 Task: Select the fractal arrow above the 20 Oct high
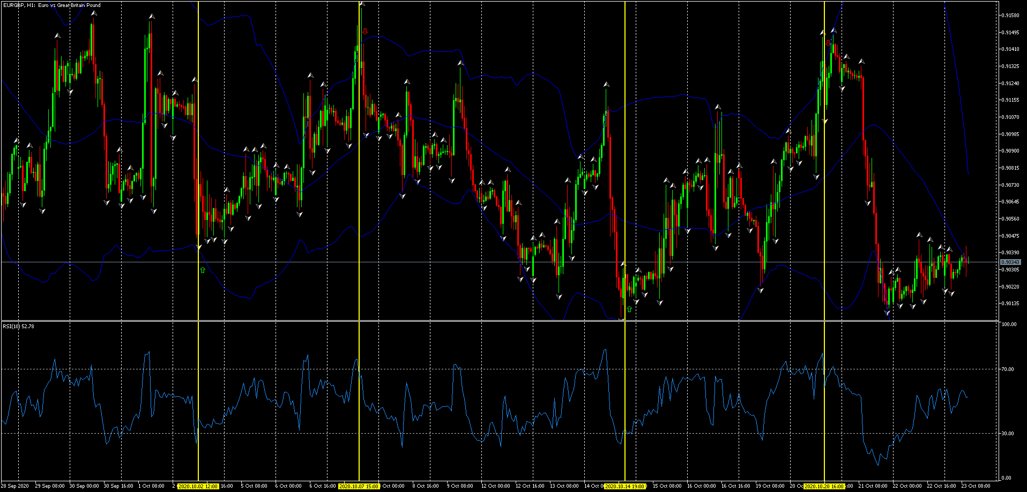pyautogui.click(x=833, y=31)
